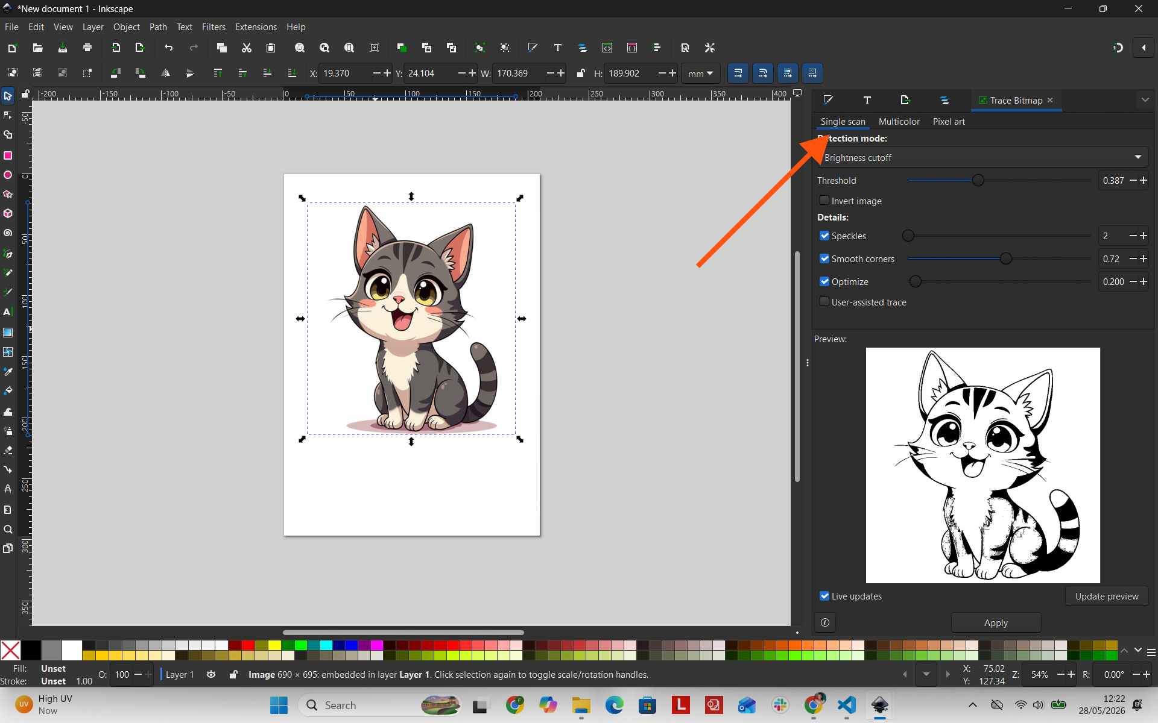Select the Paint Bucket tool
Image resolution: width=1158 pixels, height=723 pixels.
[x=8, y=391]
